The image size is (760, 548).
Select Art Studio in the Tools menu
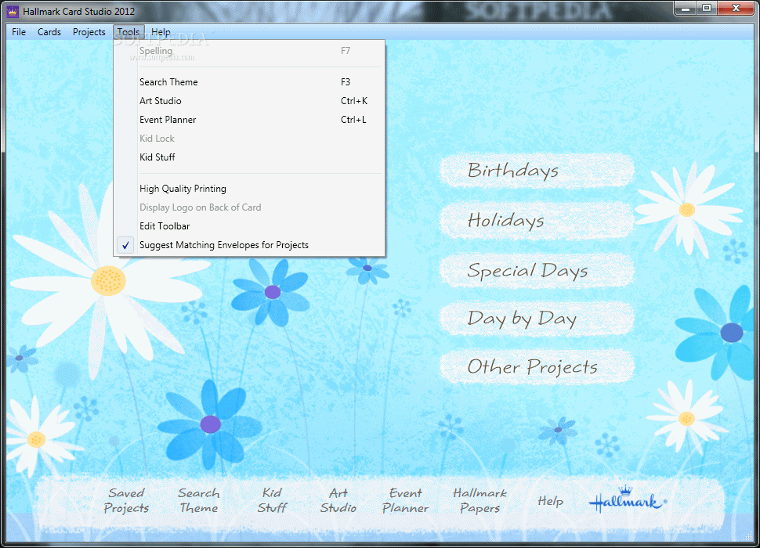pyautogui.click(x=250, y=101)
